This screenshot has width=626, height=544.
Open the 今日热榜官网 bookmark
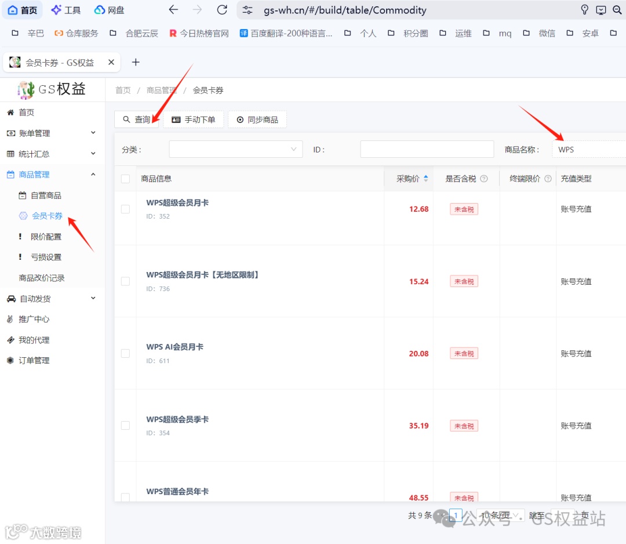click(x=199, y=33)
